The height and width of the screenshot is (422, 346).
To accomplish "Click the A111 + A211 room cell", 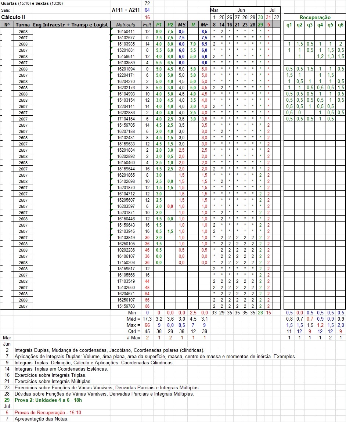I will [126, 10].
